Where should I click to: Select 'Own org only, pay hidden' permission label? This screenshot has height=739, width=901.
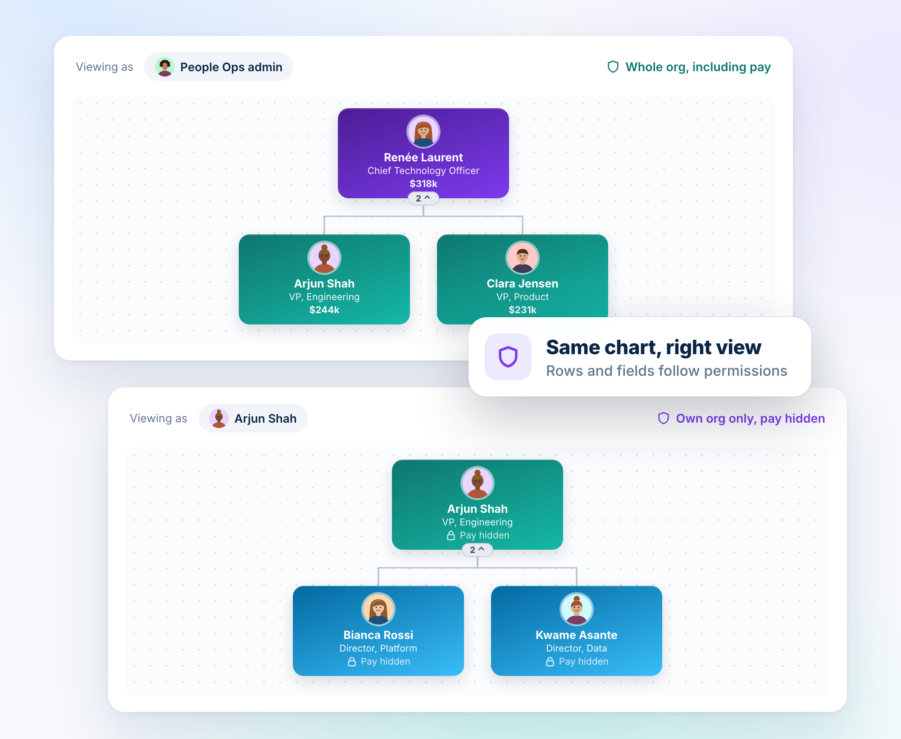pos(751,419)
